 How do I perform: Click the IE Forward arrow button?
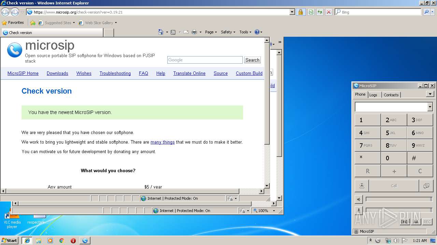click(x=15, y=12)
